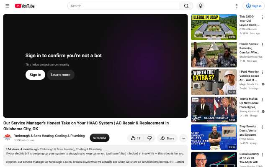This screenshot has width=268, height=167.
Task: Open Shafer Serves video thumbnail
Action: click(214, 55)
